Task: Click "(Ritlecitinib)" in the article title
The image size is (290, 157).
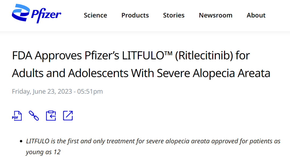Action: tap(205, 56)
